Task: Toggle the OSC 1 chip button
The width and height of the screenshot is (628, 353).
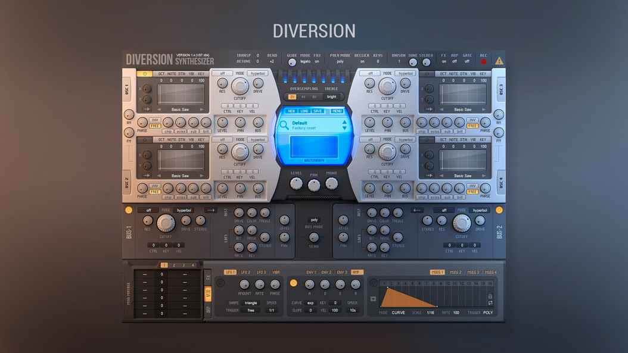Action: pos(168,132)
